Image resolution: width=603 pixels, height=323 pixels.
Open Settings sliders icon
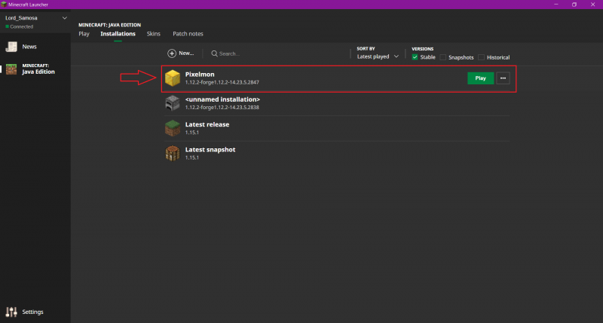(x=11, y=312)
